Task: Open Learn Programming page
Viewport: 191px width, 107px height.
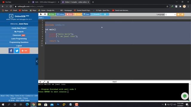Action: pos(19,39)
